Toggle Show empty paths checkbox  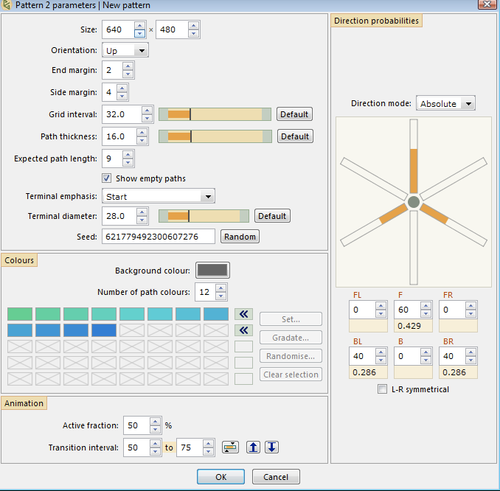click(x=107, y=178)
